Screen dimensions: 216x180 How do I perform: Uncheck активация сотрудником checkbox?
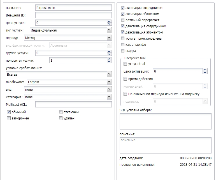pyautogui.click(x=122, y=8)
